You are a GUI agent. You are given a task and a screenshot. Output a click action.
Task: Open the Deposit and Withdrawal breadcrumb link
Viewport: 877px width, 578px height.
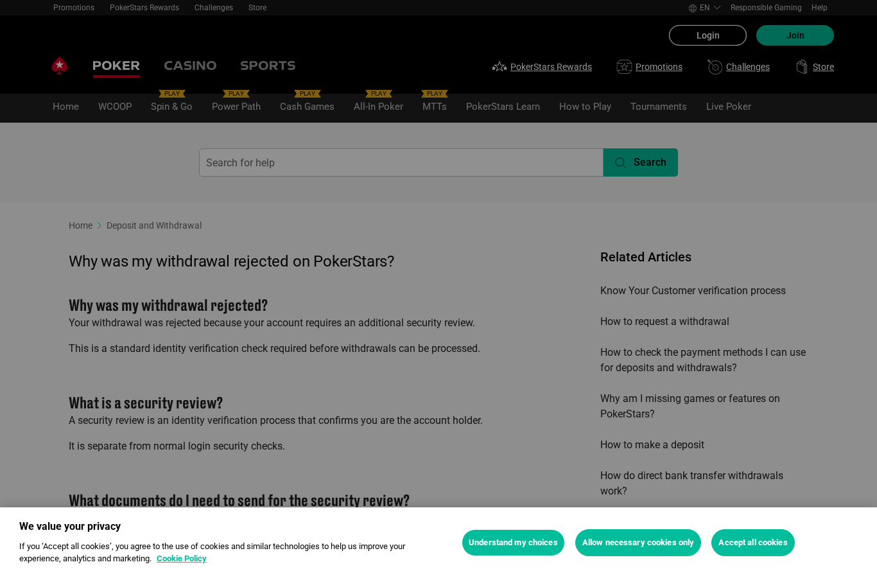click(x=154, y=225)
